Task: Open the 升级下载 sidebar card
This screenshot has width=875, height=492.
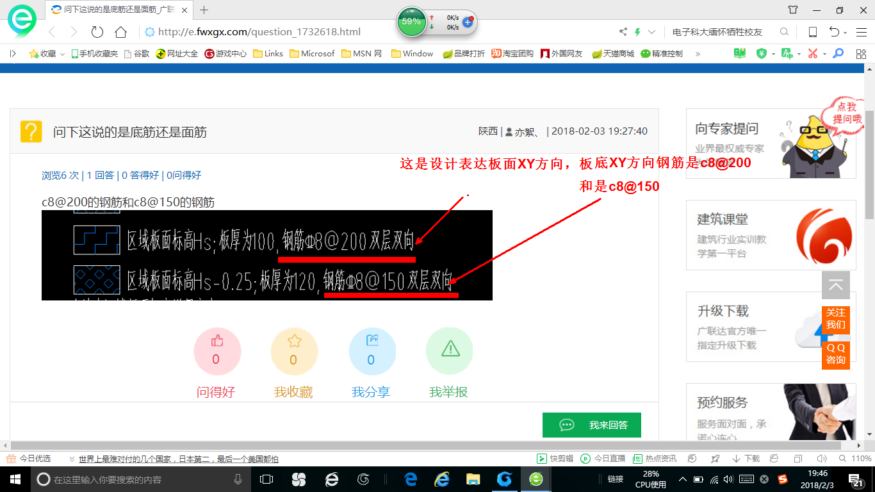Action: [771, 326]
